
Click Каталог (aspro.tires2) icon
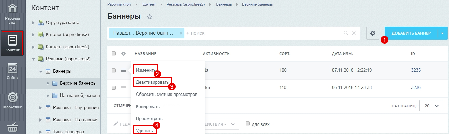[x=41, y=35]
